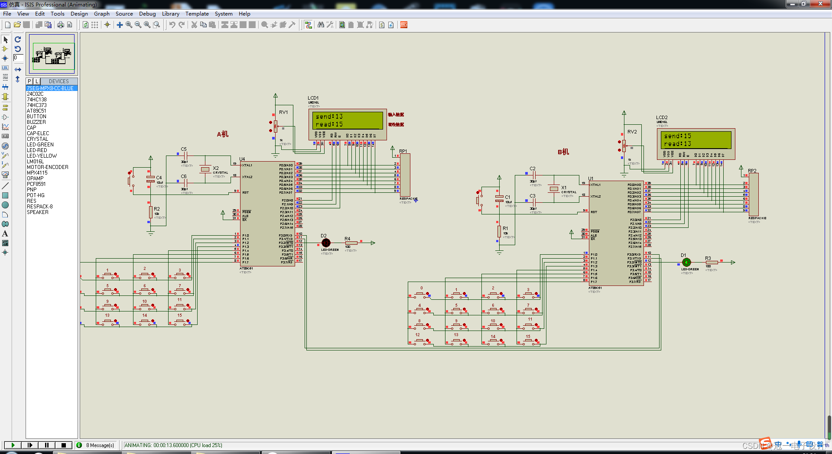This screenshot has width=832, height=454.
Task: Click the Rotate Clockwise icon
Action: (x=18, y=39)
